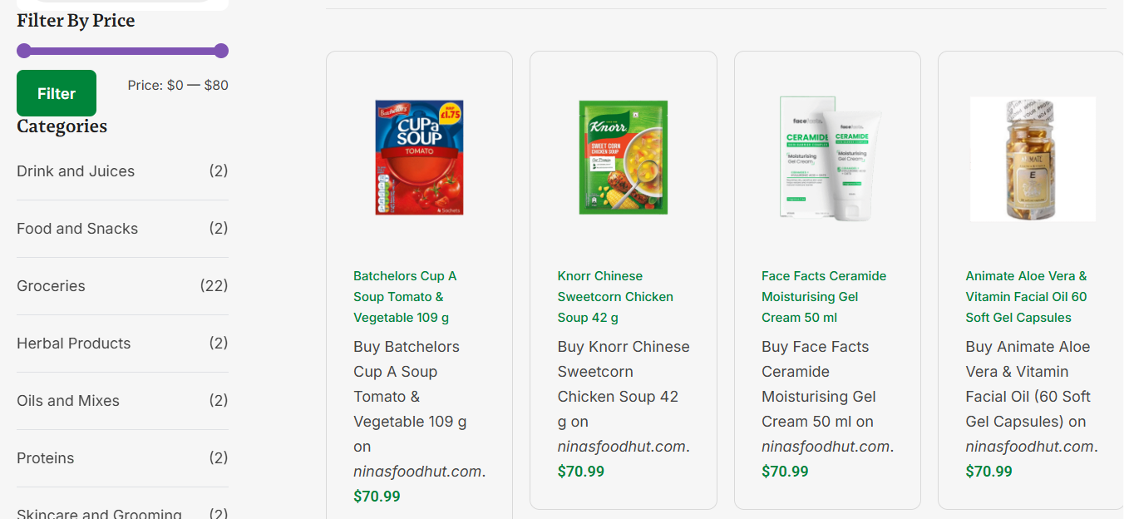Open Face Facts Ceramide Moisturising Gel title

(824, 297)
